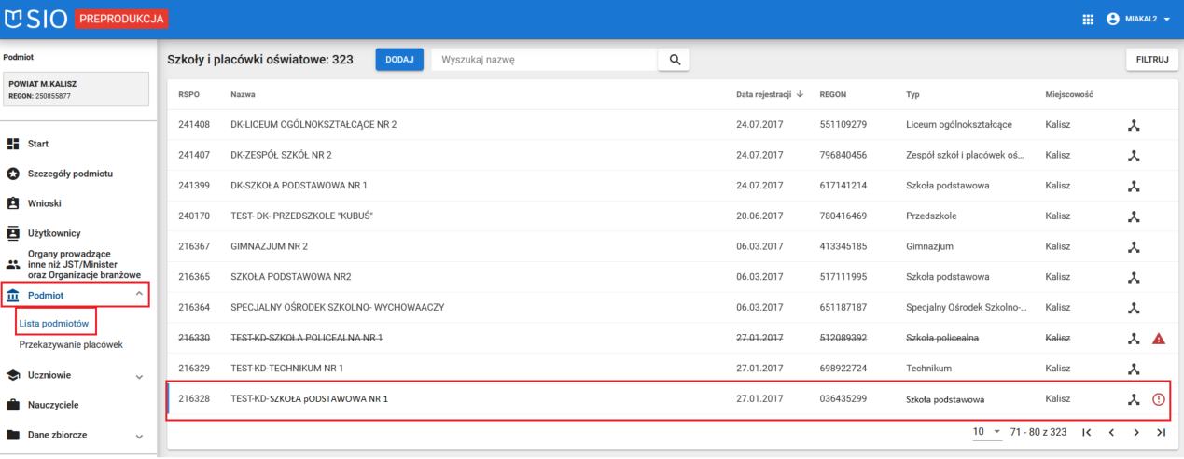This screenshot has width=1184, height=459.
Task: Open rows-per-page dropdown showing 10
Action: pyautogui.click(x=986, y=432)
